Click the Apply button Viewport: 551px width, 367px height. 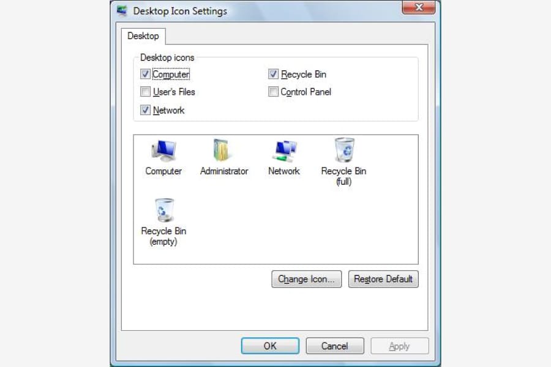(400, 346)
